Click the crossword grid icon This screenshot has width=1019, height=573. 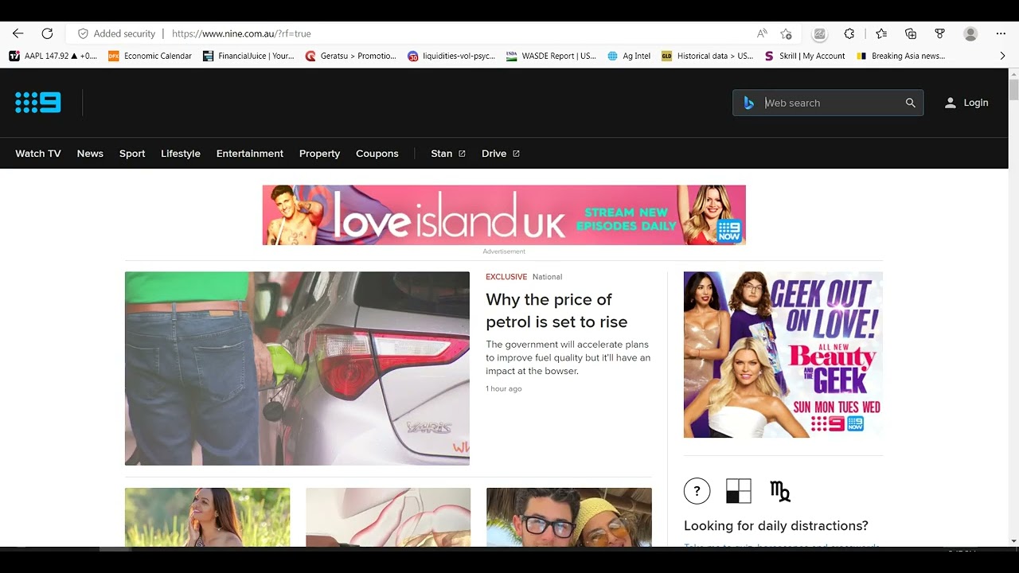coord(738,491)
